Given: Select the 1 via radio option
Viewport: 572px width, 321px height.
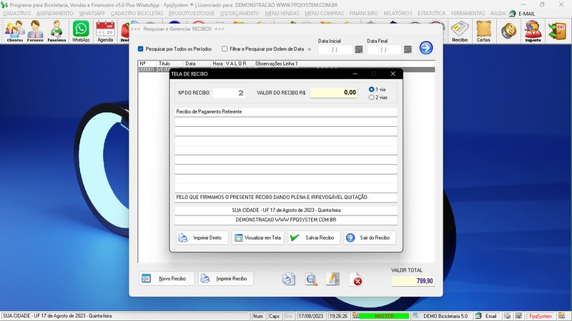Looking at the screenshot, I should click(371, 89).
